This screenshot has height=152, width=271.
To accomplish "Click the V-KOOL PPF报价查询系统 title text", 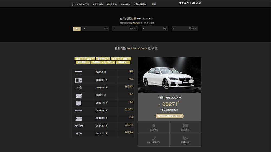I will 136,19.
